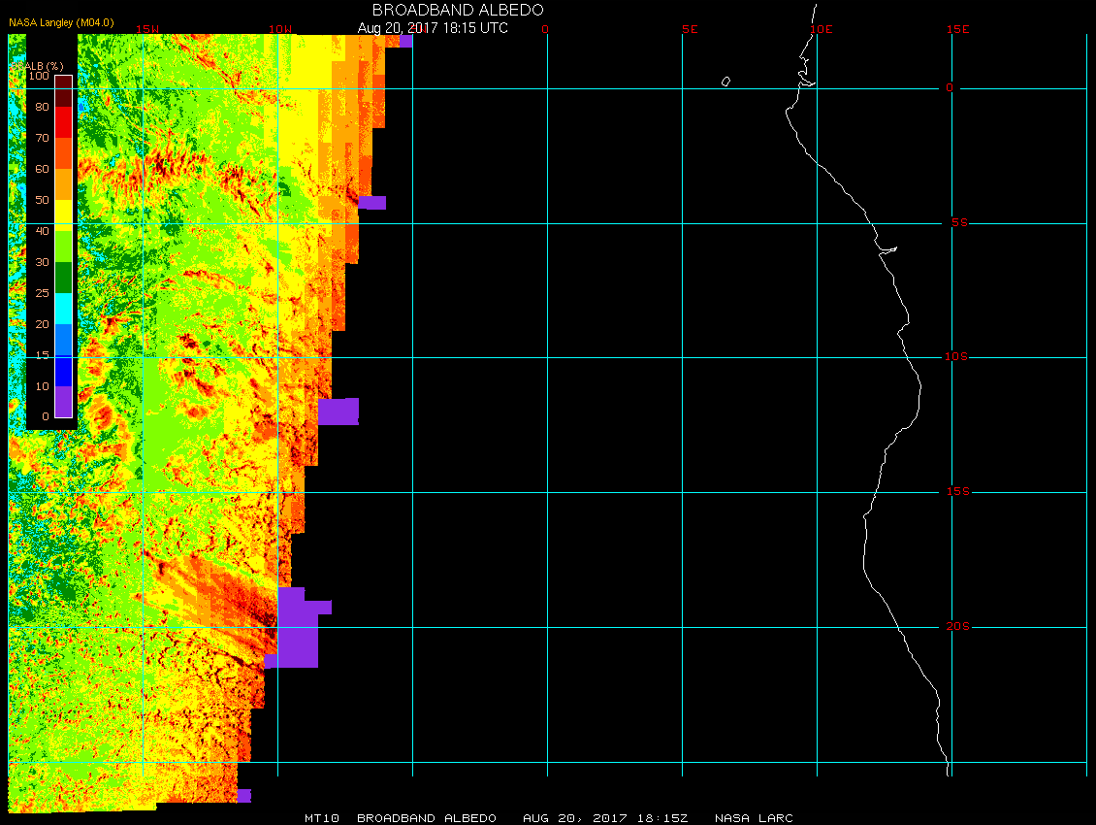Click the 15E longitude label at top
The height and width of the screenshot is (825, 1096).
pos(958,29)
